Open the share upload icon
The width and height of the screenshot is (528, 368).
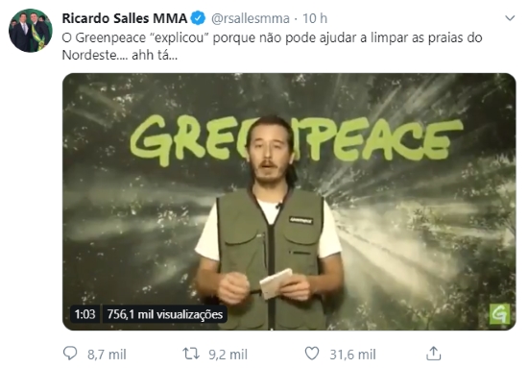[x=433, y=354]
